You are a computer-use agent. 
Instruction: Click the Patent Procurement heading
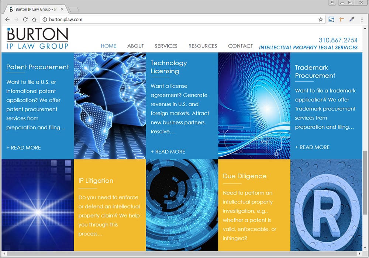[37, 67]
